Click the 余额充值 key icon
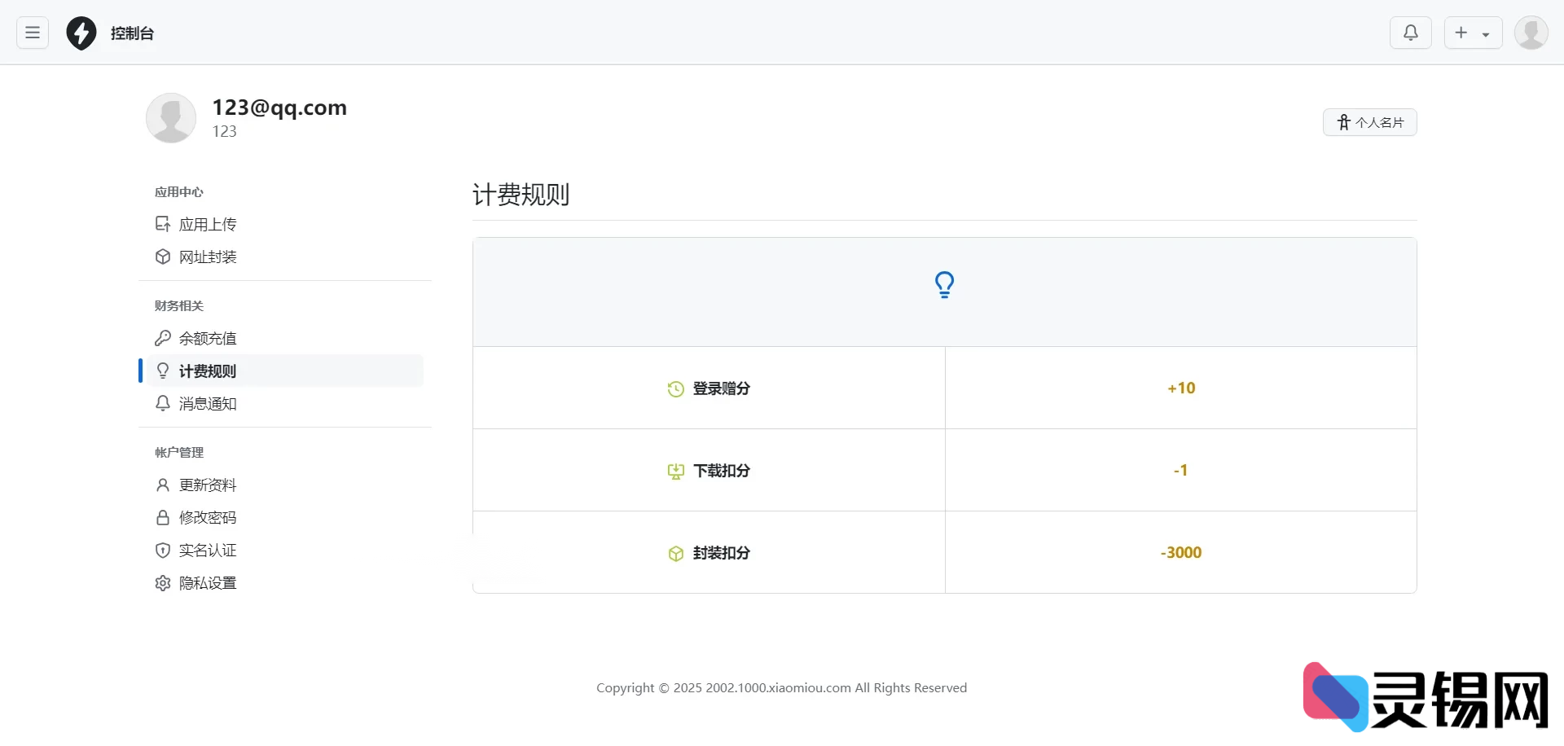The width and height of the screenshot is (1564, 746). (163, 337)
